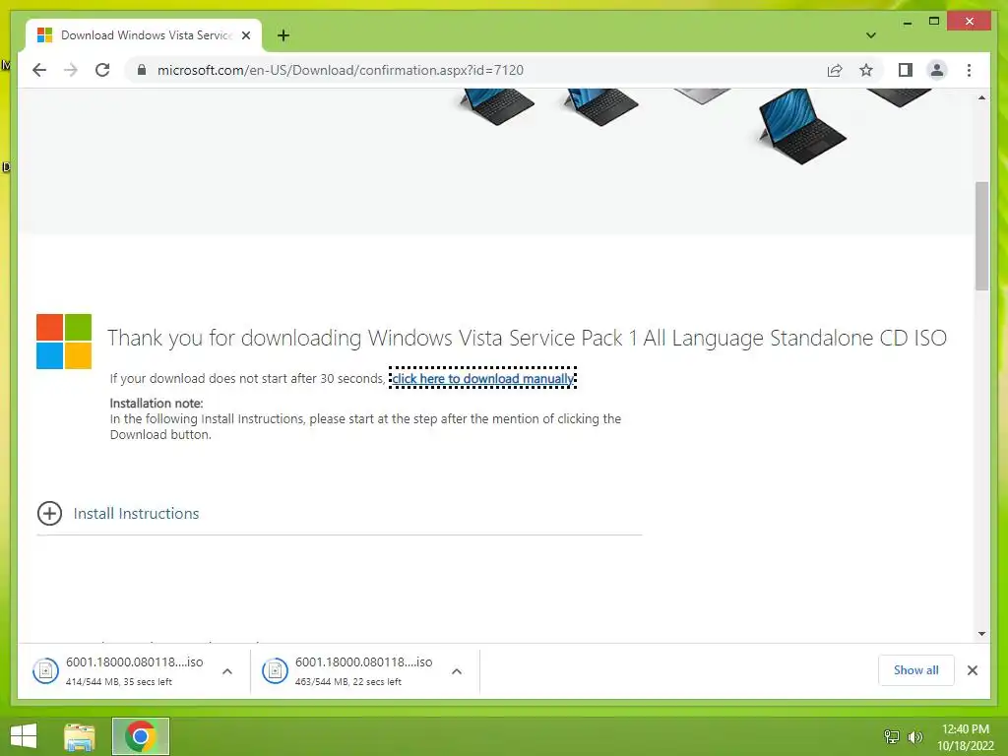Click the Install Instructions heading text
The width and height of the screenshot is (1008, 756).
pos(136,513)
